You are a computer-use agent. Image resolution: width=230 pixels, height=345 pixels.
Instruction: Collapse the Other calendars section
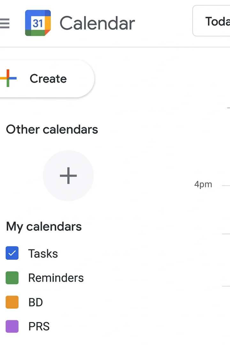tap(52, 129)
